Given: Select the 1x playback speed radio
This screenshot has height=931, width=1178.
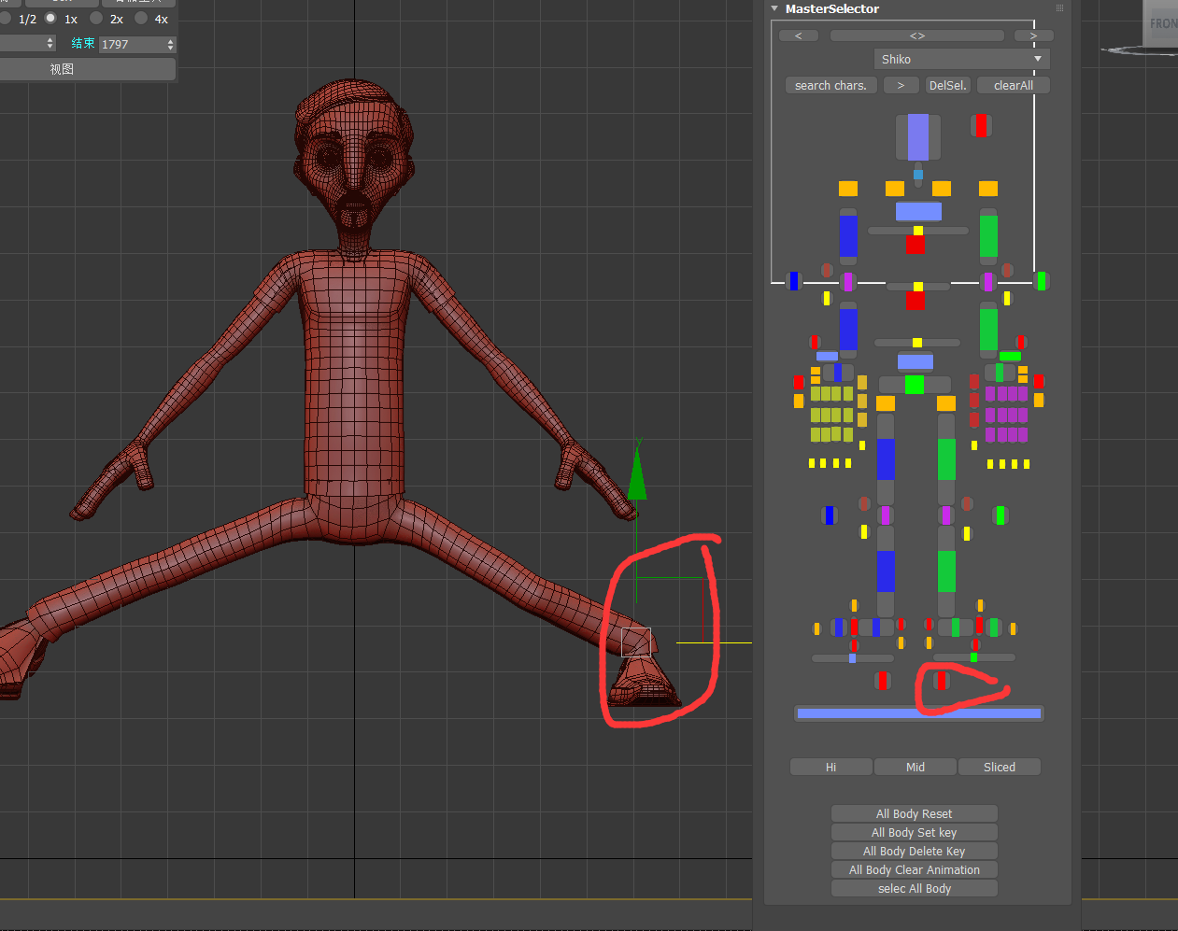Looking at the screenshot, I should coord(51,19).
